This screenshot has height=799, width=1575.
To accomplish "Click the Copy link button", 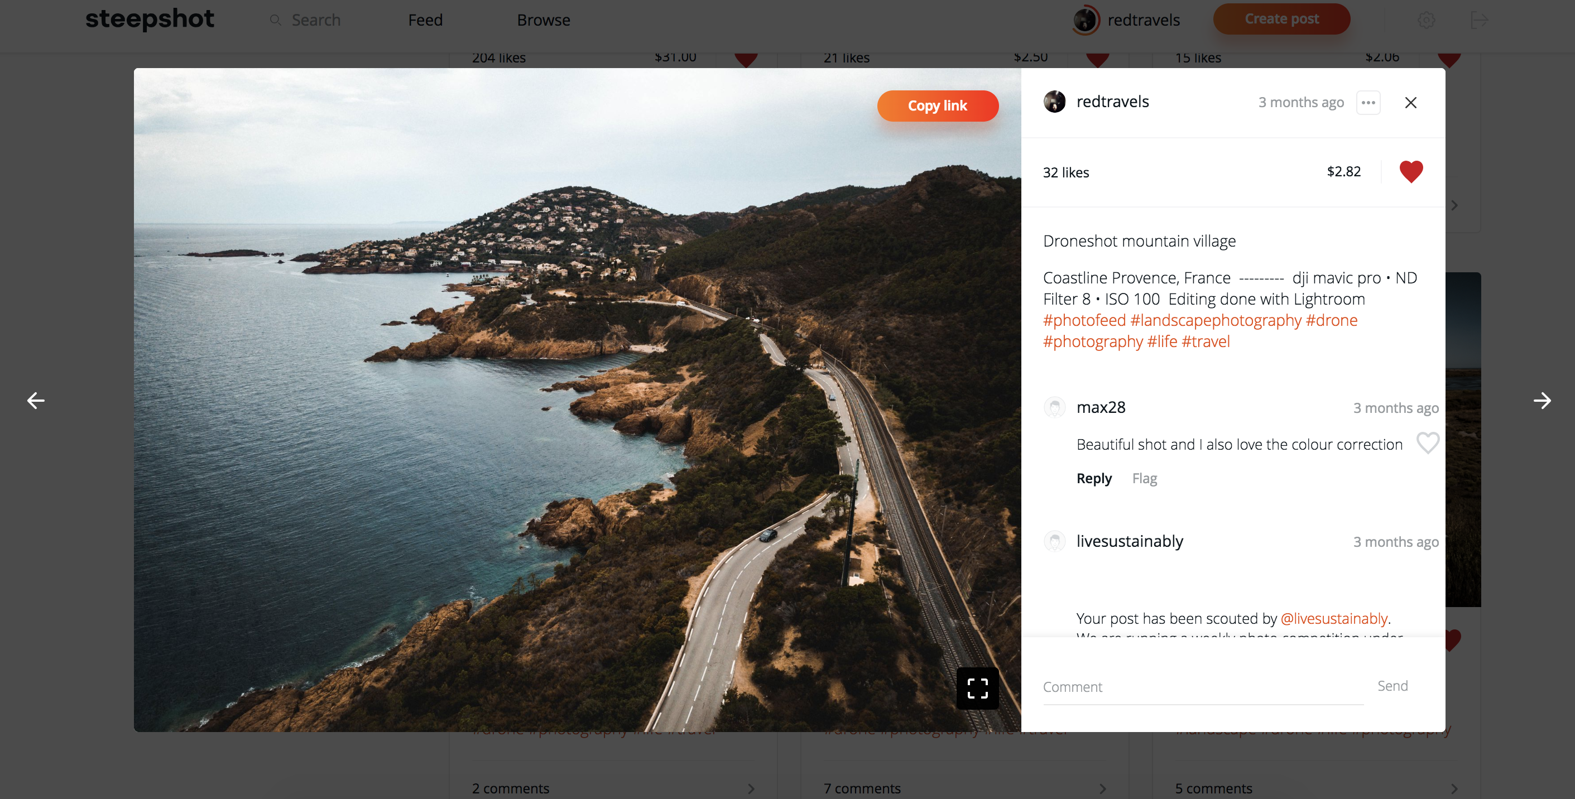I will tap(937, 106).
